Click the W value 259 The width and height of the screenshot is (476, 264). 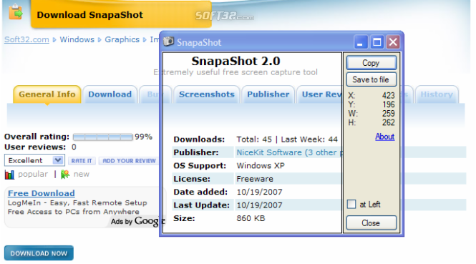pyautogui.click(x=388, y=114)
